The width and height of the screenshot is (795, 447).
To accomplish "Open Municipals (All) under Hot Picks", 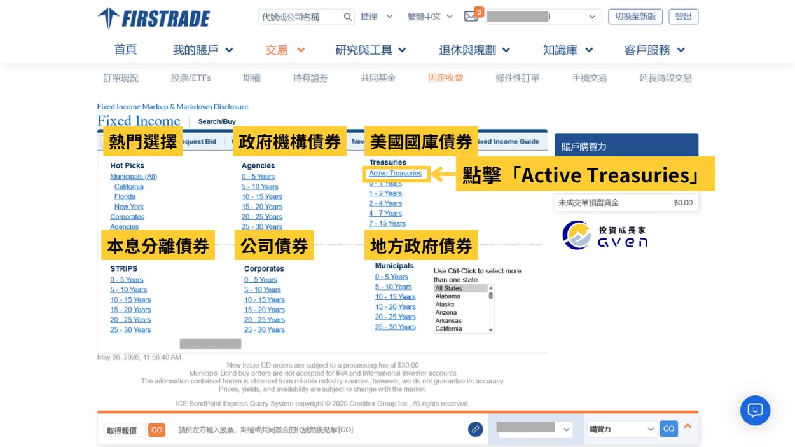I will coord(134,177).
